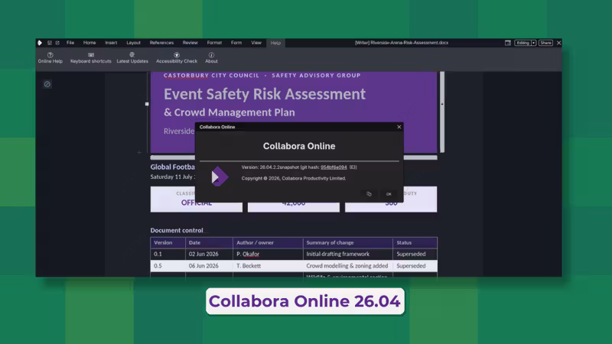The image size is (612, 344).
Task: Click the 'Version' table column header
Action: coord(163,242)
